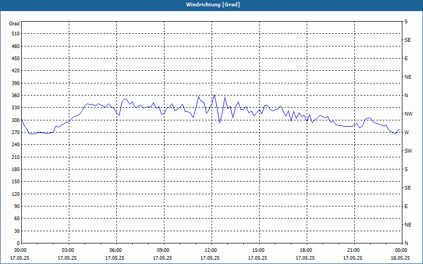Click the 0 y-axis value

coord(18,243)
